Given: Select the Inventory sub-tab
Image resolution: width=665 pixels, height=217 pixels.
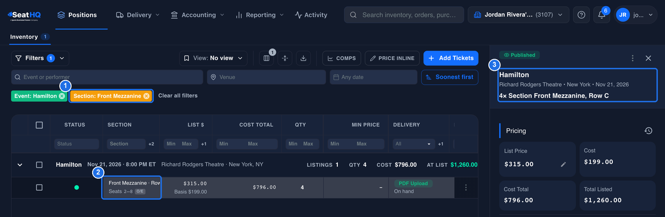Looking at the screenshot, I should coord(30,37).
